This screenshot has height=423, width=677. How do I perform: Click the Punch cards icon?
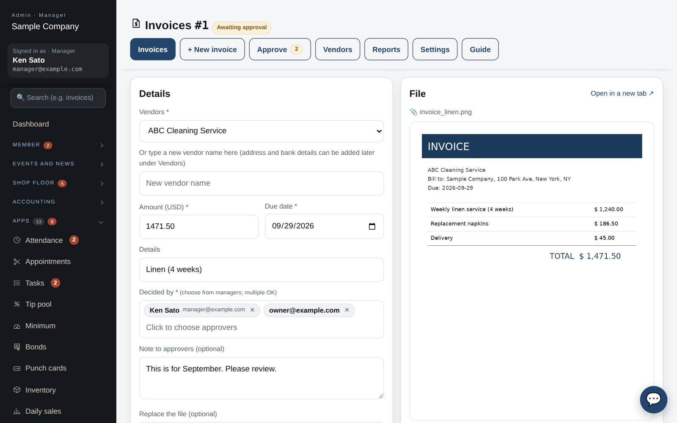click(x=17, y=368)
